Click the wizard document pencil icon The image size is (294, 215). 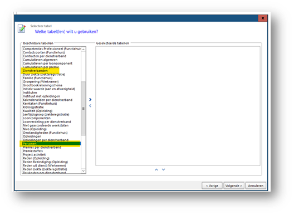(x=22, y=28)
